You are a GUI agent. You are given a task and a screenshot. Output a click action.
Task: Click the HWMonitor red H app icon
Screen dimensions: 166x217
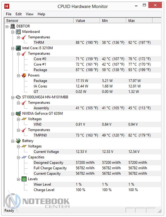point(7,6)
